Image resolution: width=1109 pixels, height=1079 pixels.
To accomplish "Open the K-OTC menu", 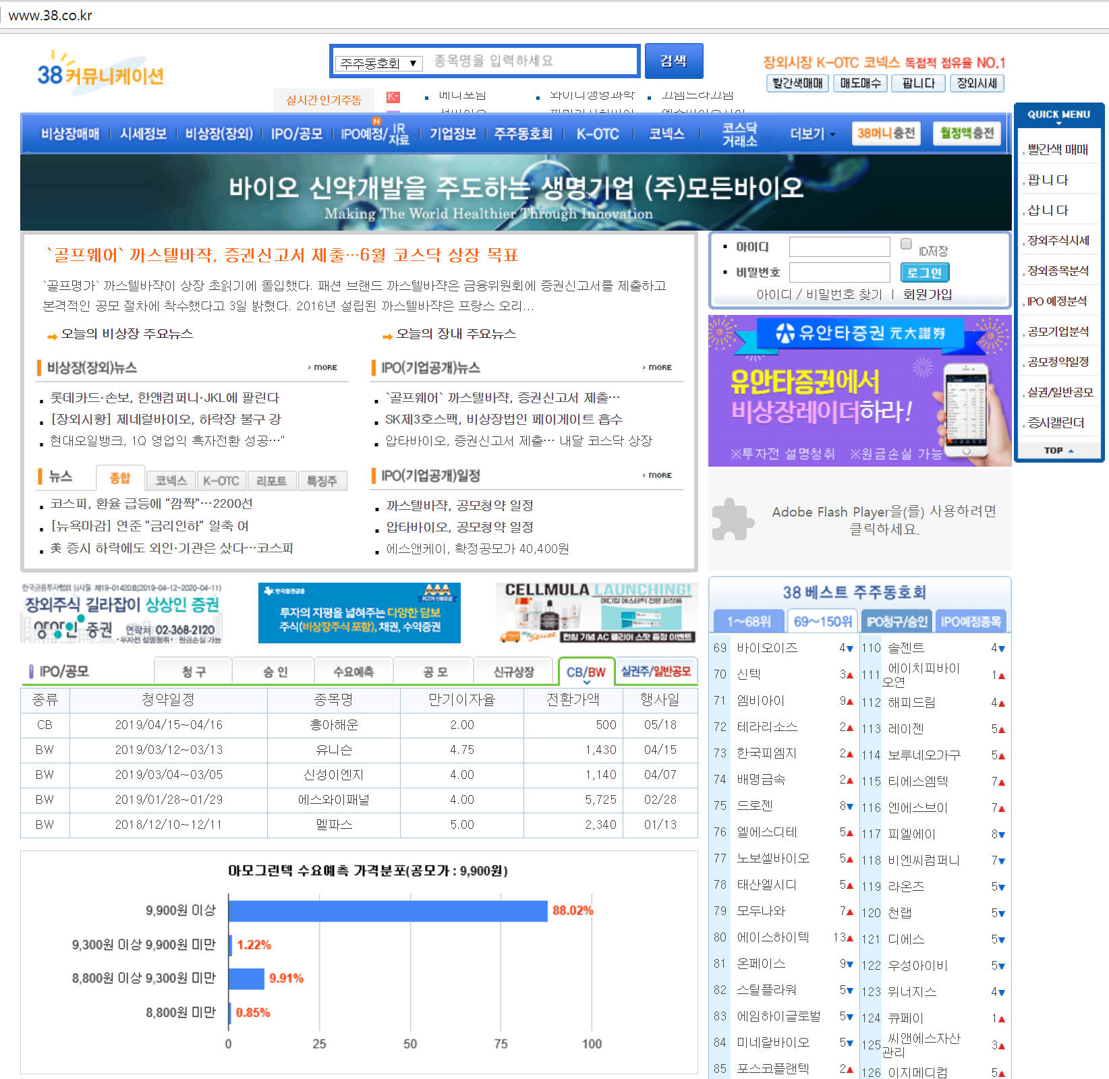I will pyautogui.click(x=598, y=134).
